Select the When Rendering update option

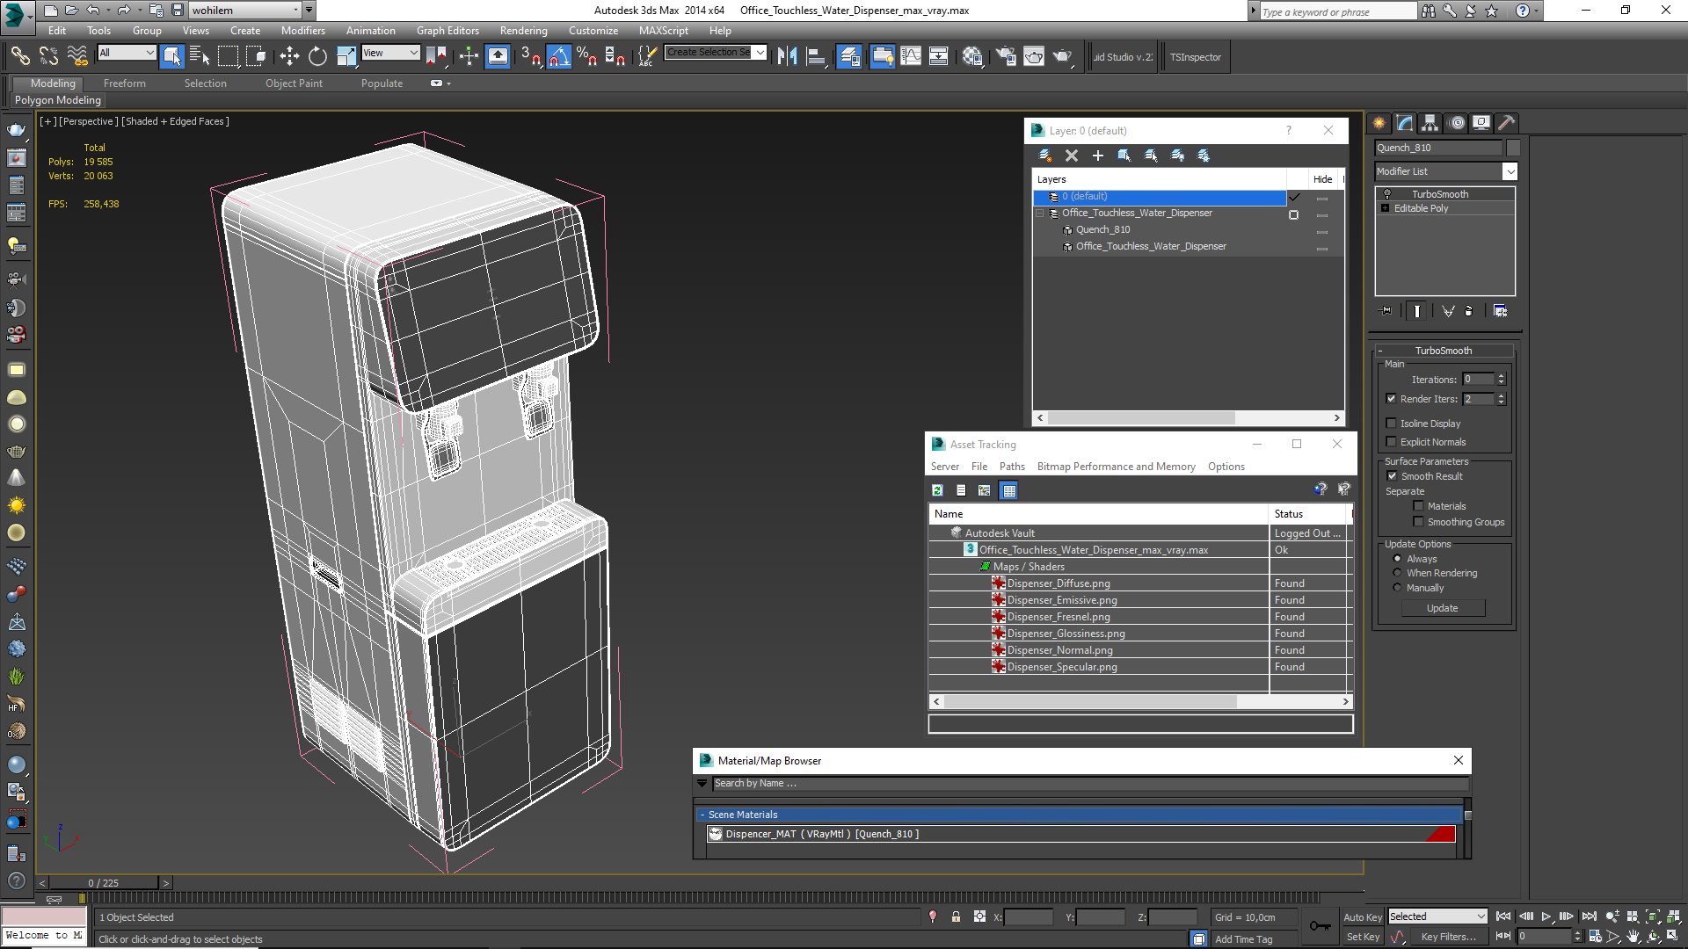coord(1397,572)
